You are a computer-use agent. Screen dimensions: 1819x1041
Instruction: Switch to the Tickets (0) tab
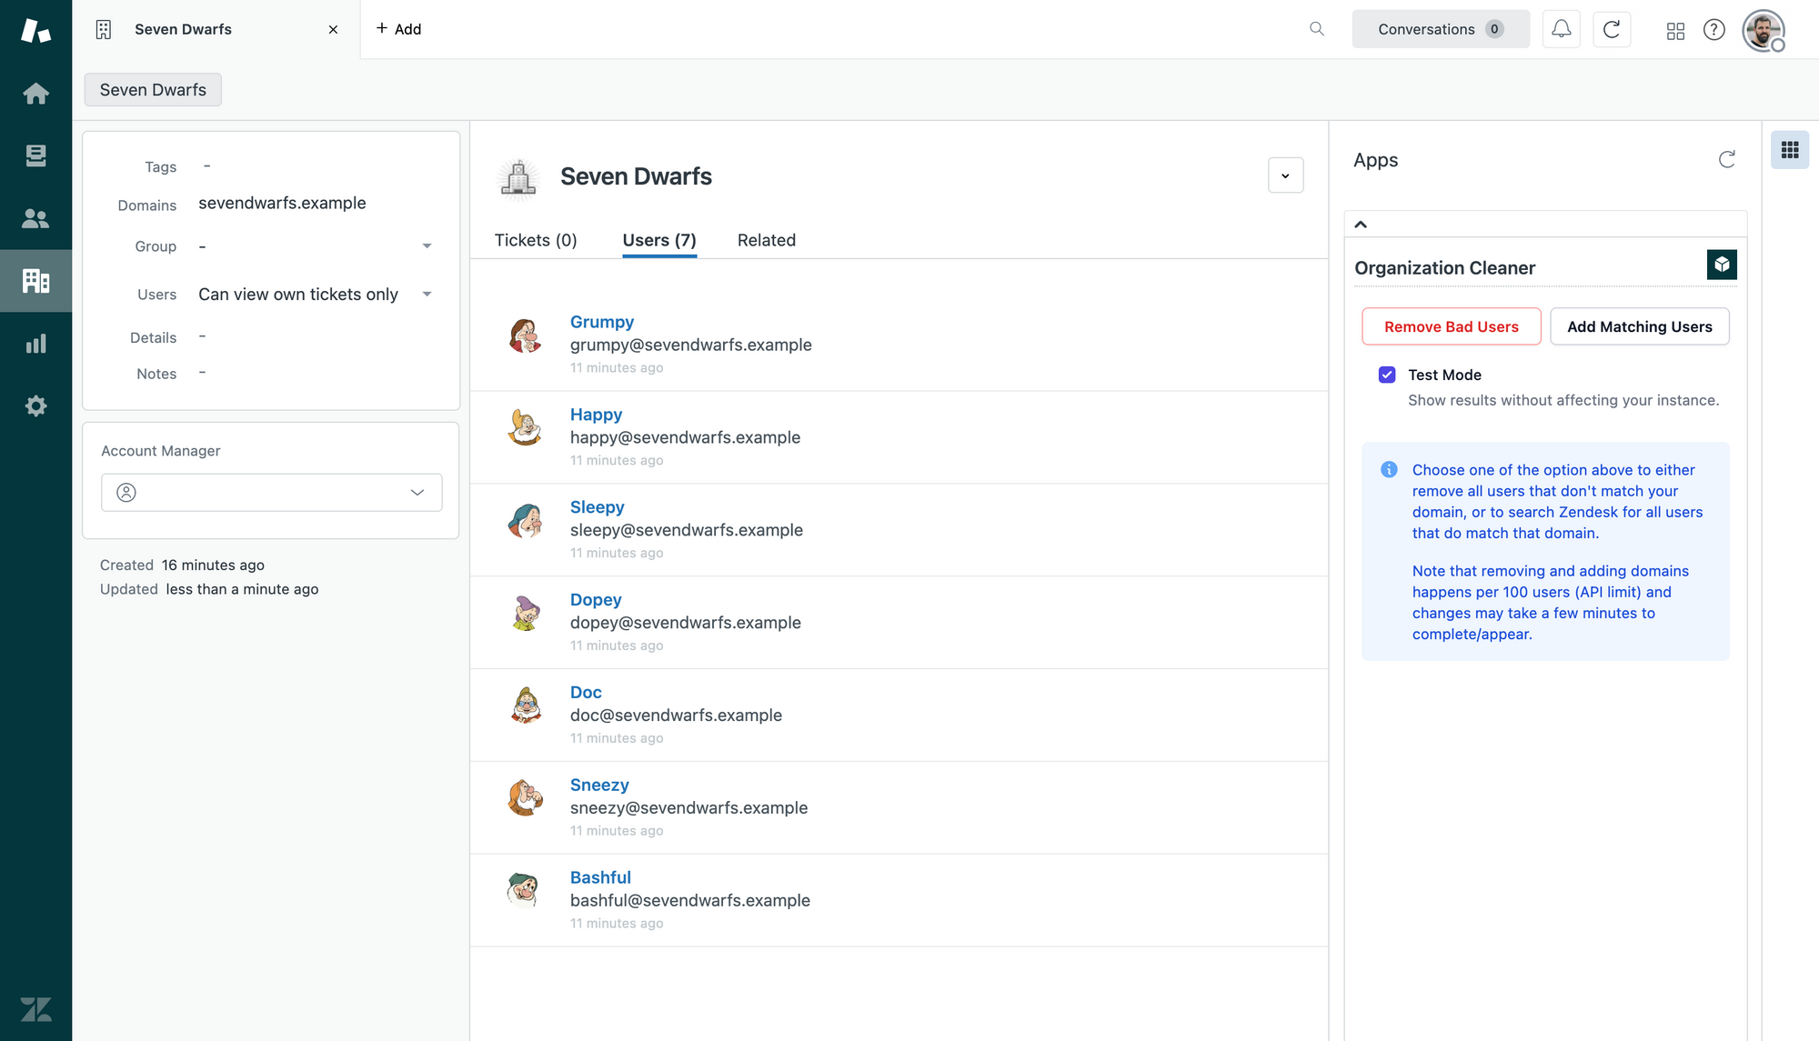(x=536, y=240)
